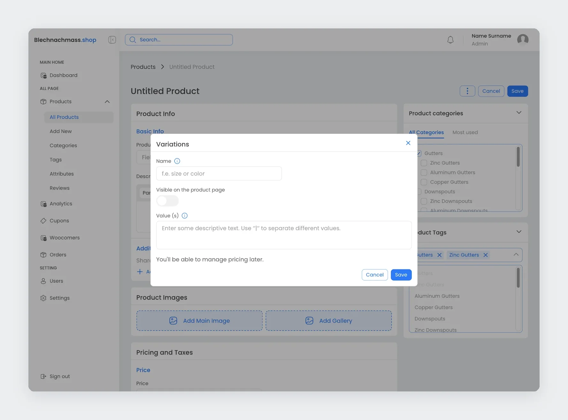This screenshot has width=568, height=420.
Task: Click Add Main Image
Action: tap(199, 321)
